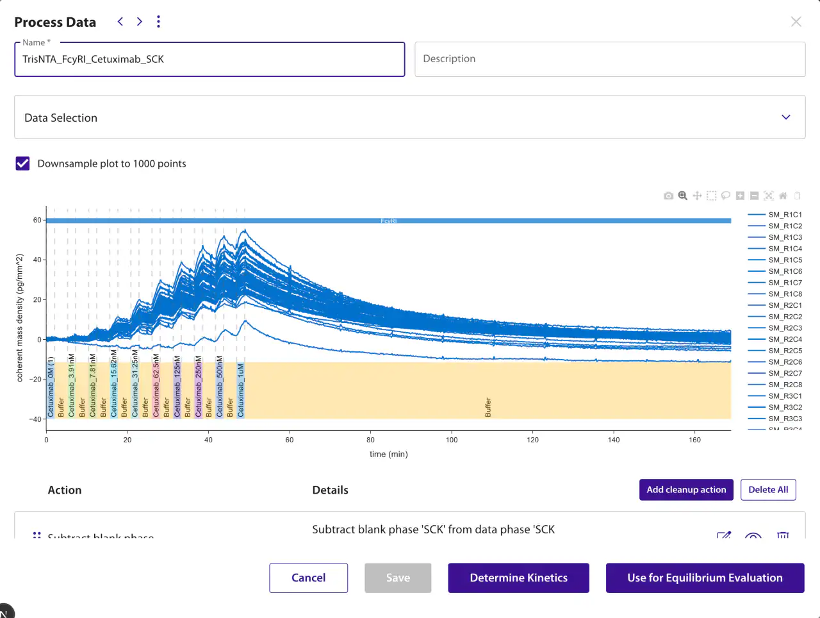Screen dimensions: 820x618
Task: Click the last plot modebar icon
Action: [798, 196]
